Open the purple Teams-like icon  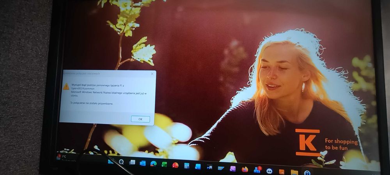232,169
